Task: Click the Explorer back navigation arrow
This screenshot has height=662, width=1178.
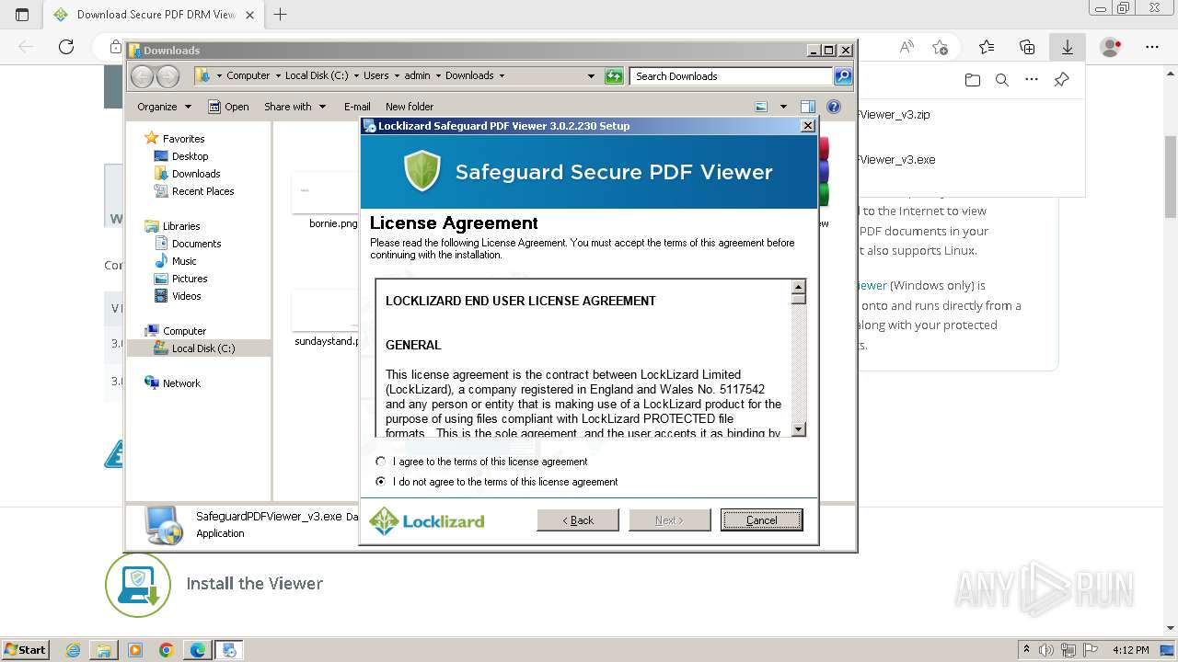Action: (143, 76)
